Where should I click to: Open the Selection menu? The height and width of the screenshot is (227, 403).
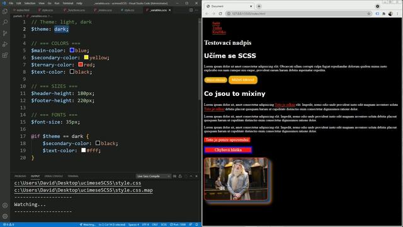[30, 3]
